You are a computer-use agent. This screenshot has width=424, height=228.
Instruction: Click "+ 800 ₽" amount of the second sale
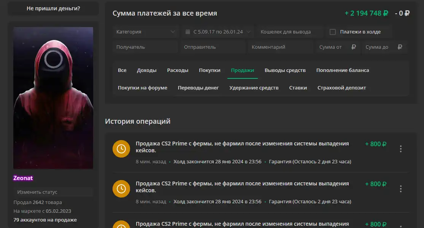[376, 184]
